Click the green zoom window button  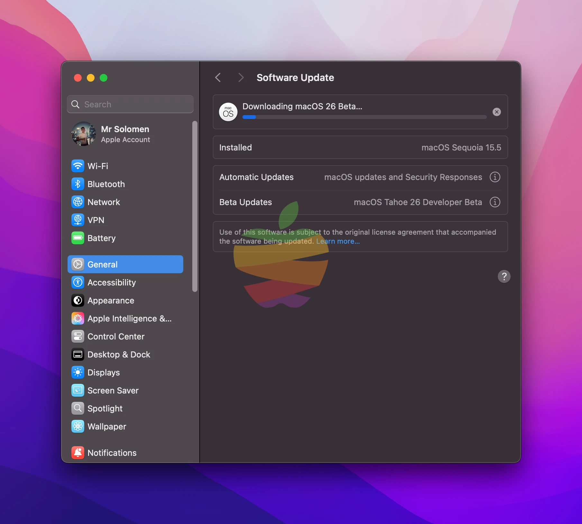[x=104, y=78]
